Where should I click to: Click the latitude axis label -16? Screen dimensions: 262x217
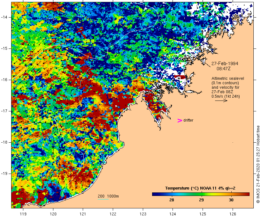pyautogui.click(x=4, y=80)
